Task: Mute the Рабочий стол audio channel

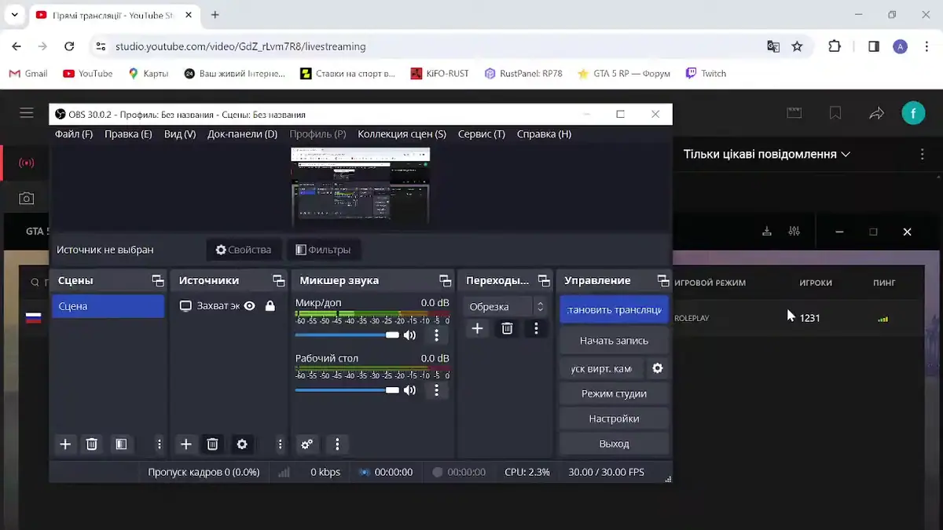Action: pos(409,390)
